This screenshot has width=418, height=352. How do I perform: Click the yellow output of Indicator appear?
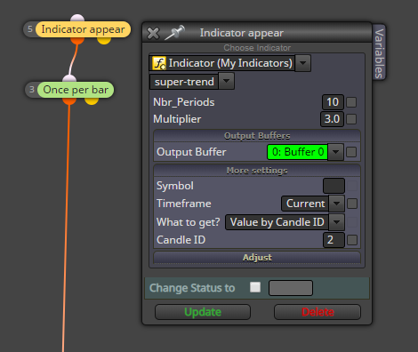click(104, 40)
